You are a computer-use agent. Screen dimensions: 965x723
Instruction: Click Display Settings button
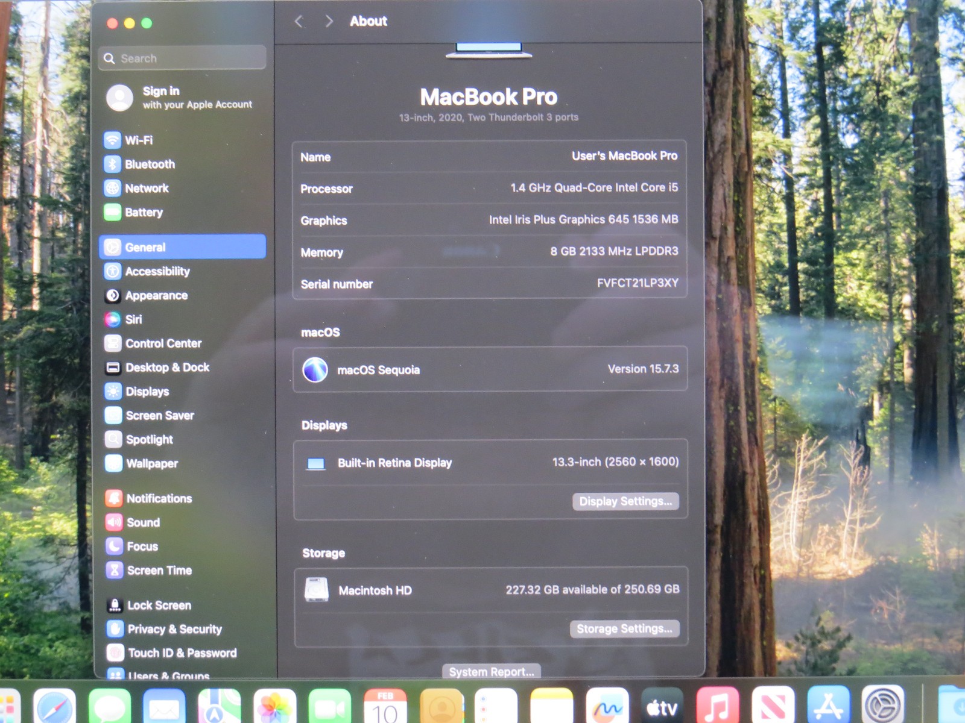tap(625, 501)
